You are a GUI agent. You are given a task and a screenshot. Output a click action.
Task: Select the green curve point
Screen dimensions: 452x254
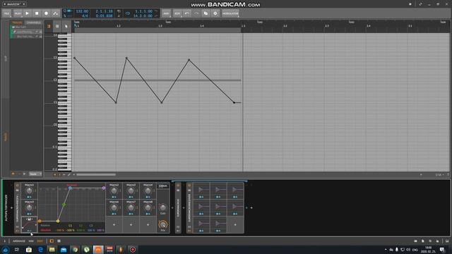(64, 205)
